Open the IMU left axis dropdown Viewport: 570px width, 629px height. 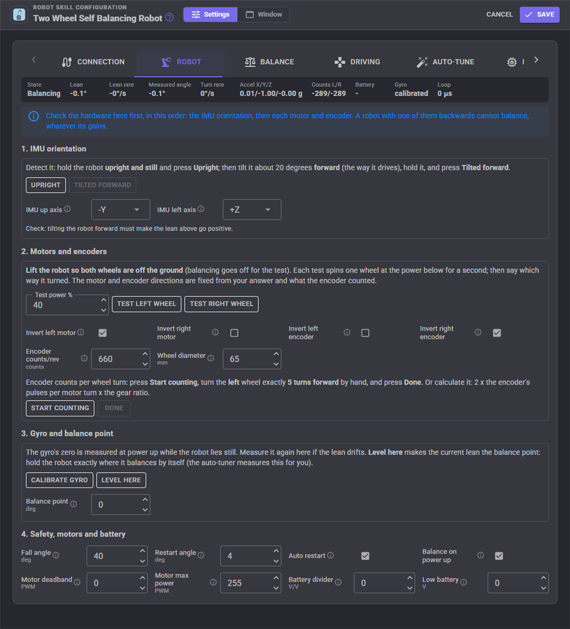[252, 210]
